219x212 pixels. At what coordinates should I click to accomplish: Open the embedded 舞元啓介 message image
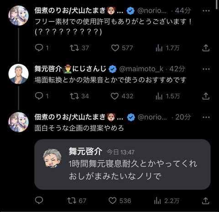coord(122,164)
